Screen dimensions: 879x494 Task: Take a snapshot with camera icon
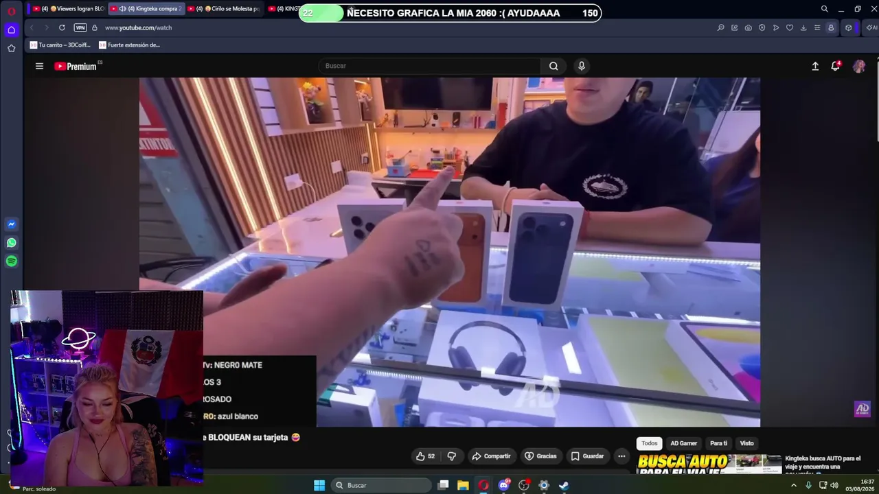tap(748, 27)
